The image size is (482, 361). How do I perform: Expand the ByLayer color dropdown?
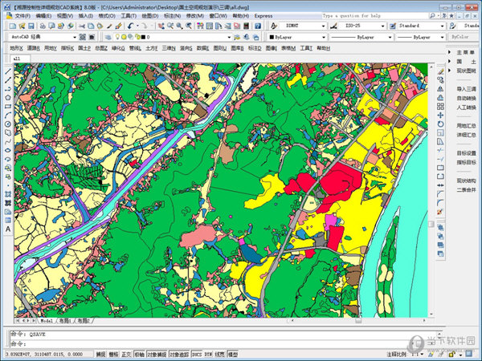325,37
